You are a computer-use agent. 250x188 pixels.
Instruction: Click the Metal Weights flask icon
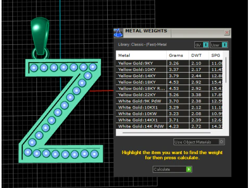118,33
